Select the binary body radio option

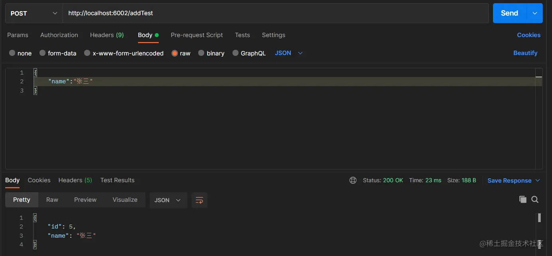(x=201, y=53)
